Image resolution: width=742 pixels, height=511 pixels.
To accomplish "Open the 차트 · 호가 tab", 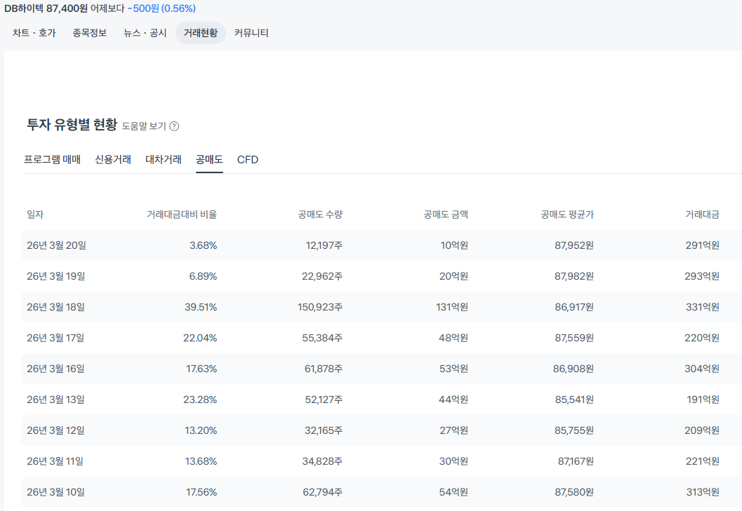I will click(34, 33).
